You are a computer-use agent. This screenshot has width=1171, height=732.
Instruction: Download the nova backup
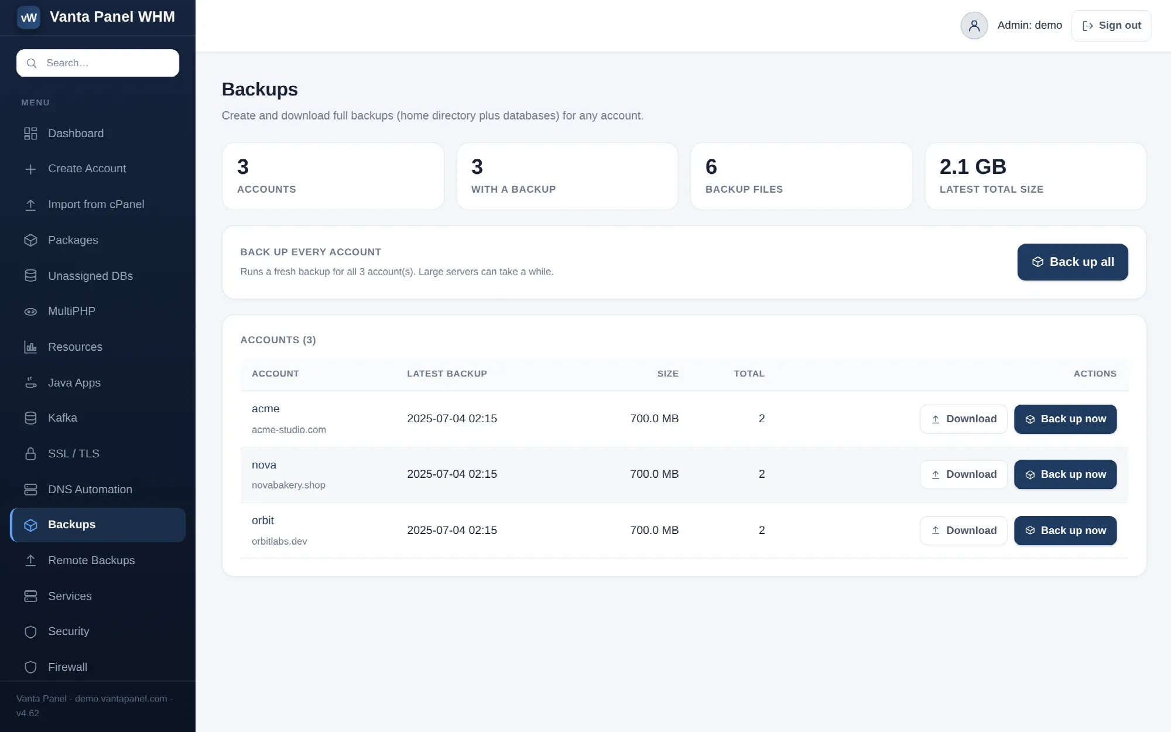[964, 474]
